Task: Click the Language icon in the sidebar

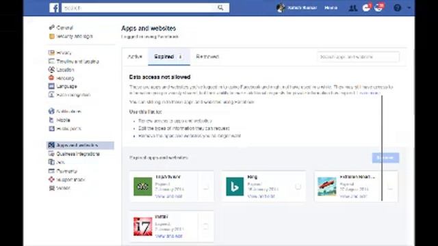Action: click(51, 86)
